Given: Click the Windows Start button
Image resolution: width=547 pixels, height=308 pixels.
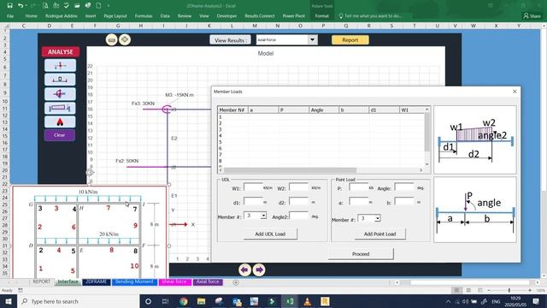Looking at the screenshot, I should point(9,301).
